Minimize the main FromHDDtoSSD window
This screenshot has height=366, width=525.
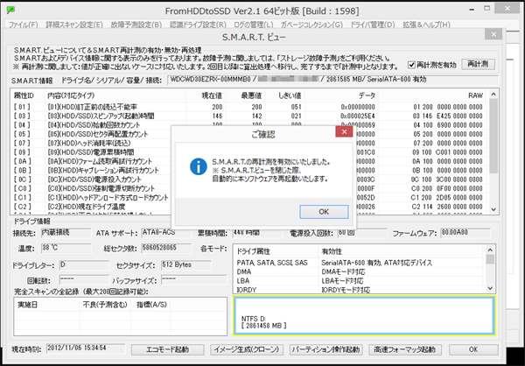pos(473,9)
